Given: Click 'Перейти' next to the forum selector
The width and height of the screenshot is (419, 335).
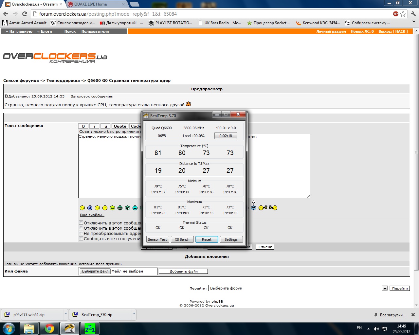Looking at the screenshot, I should [400, 288].
